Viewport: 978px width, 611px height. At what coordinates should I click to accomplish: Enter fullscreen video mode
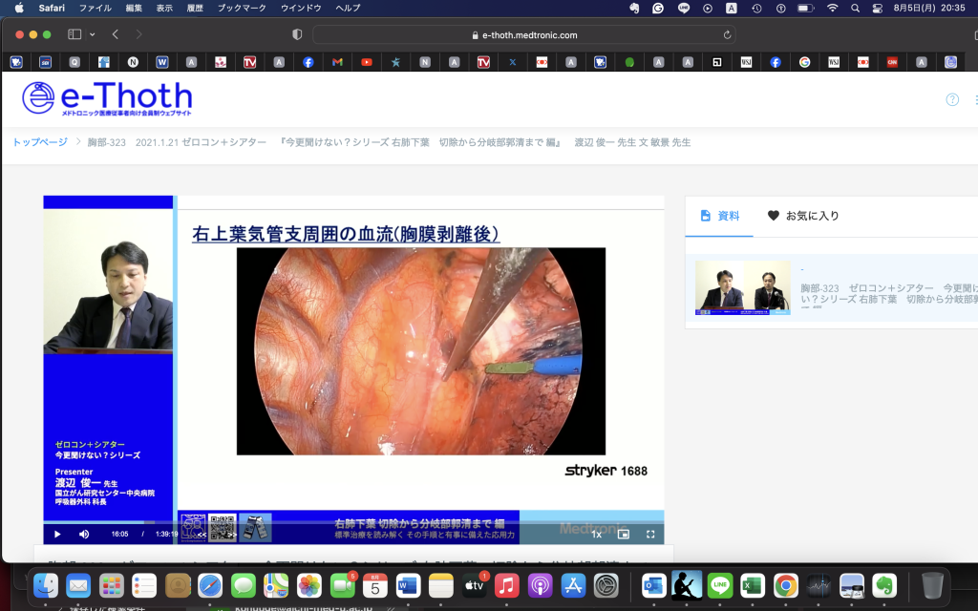click(x=650, y=534)
